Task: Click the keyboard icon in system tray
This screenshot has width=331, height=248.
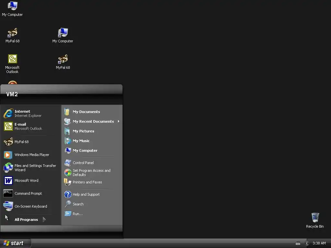Action: click(x=298, y=243)
